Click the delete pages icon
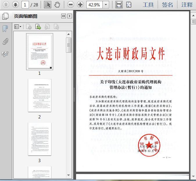The width and height of the screenshot is (196, 181). click(29, 27)
